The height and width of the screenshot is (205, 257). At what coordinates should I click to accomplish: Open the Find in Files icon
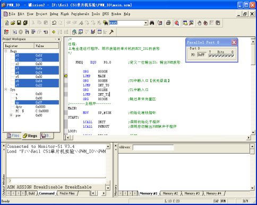(105, 23)
